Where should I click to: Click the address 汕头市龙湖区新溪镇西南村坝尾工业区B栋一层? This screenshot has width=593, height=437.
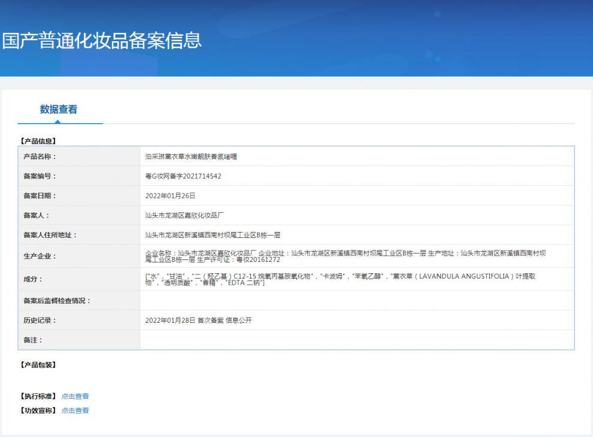213,235
